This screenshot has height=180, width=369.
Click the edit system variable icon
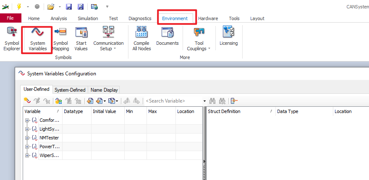(37, 101)
